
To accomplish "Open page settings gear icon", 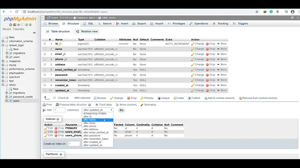I will pos(292,18).
